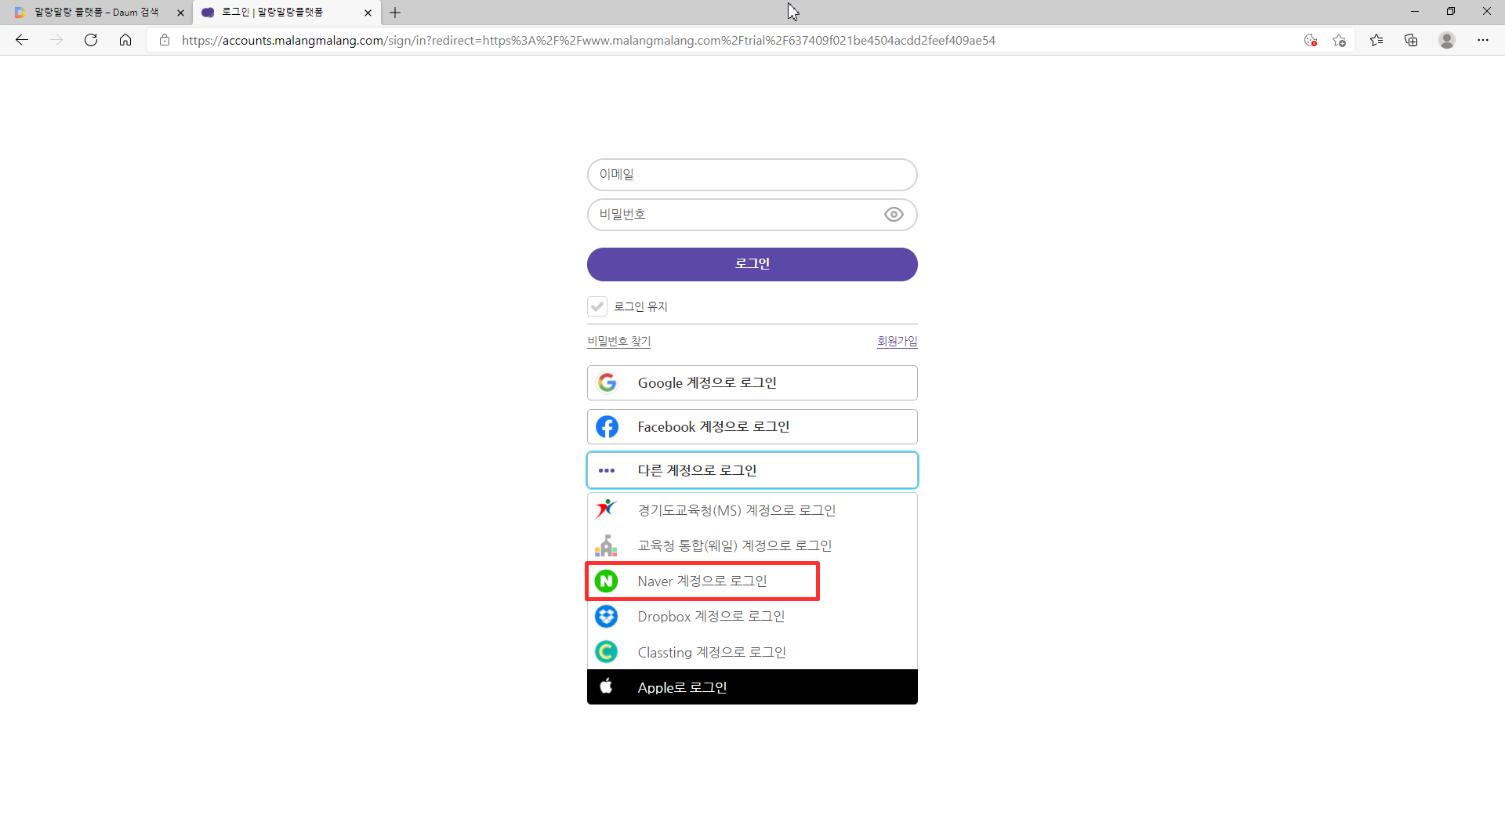Focus the 이메일 input field
1505x815 pixels.
pyautogui.click(x=752, y=175)
